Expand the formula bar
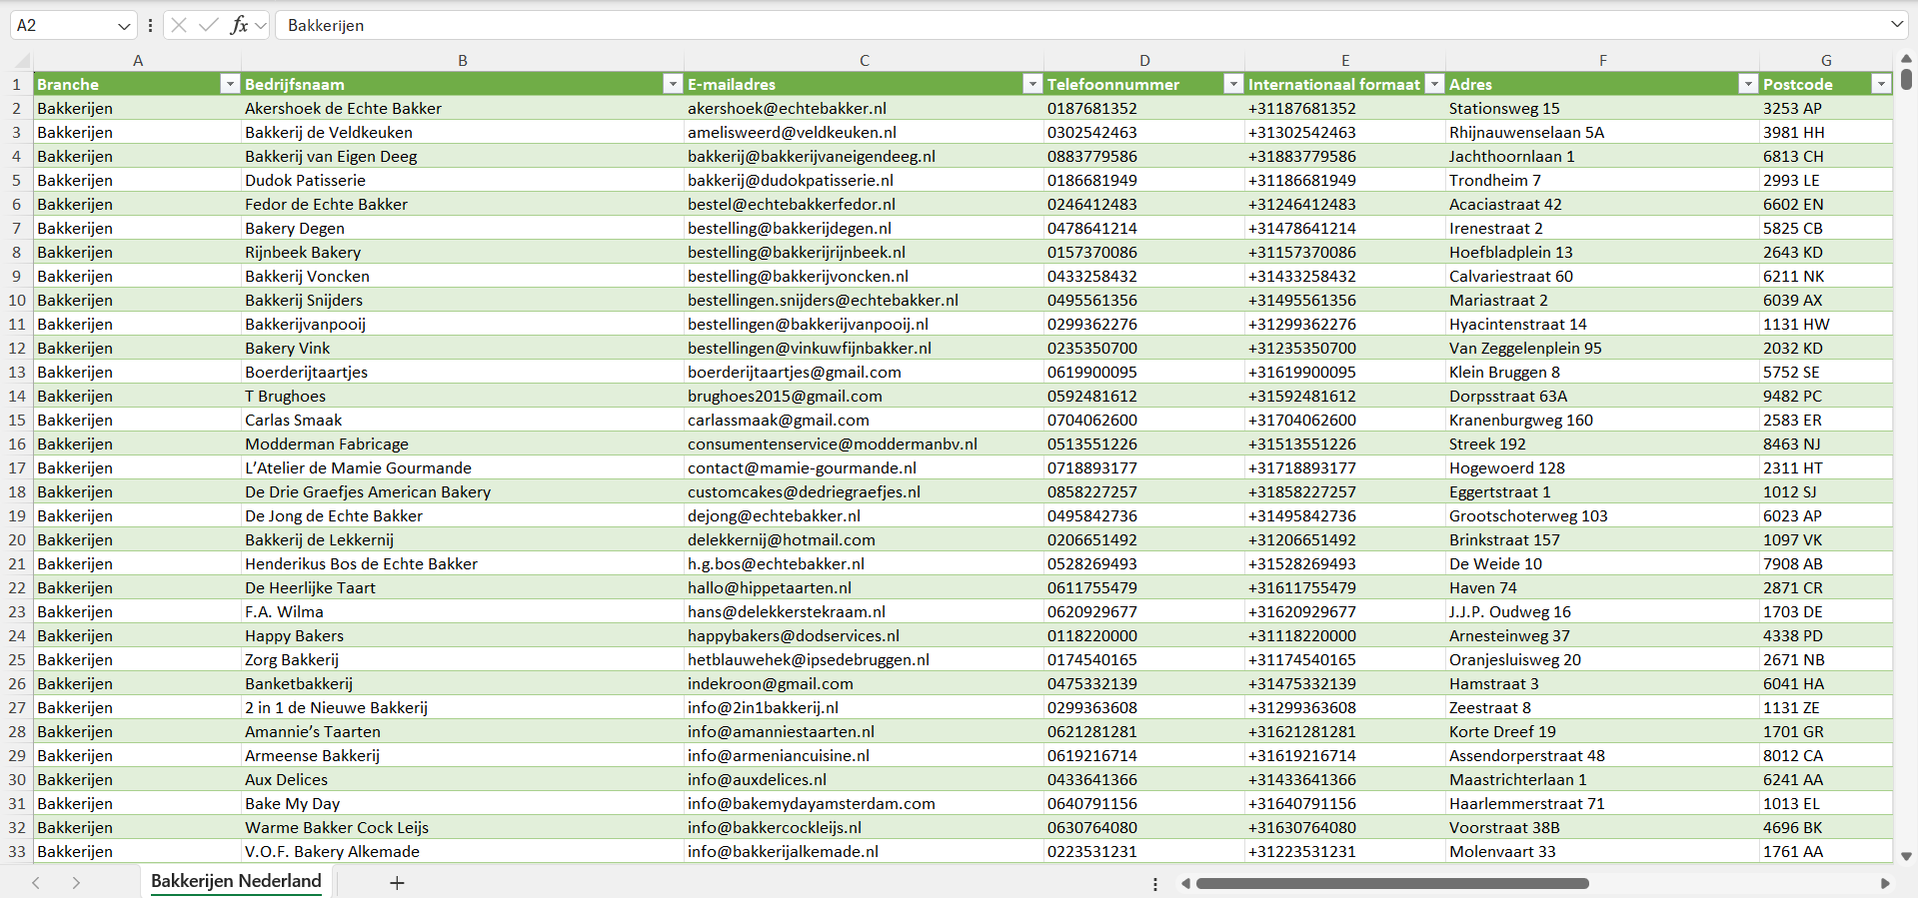The width and height of the screenshot is (1918, 898). (x=1896, y=25)
